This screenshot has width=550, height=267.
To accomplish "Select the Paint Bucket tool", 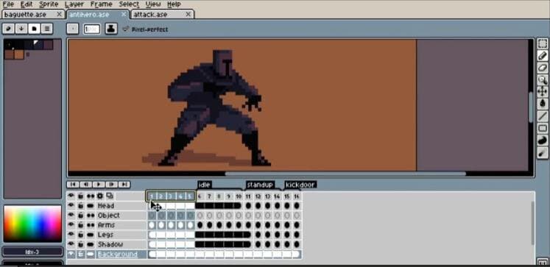I will 543,104.
